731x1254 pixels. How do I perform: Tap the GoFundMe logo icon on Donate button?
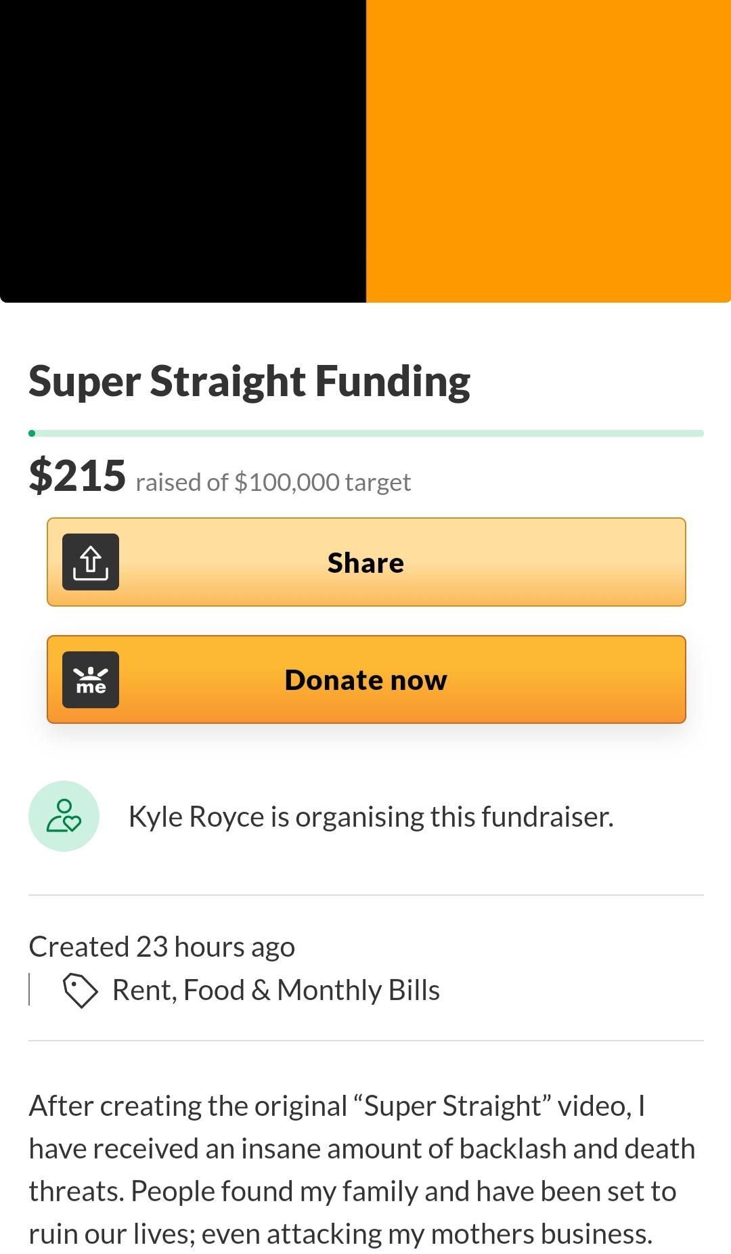click(91, 680)
